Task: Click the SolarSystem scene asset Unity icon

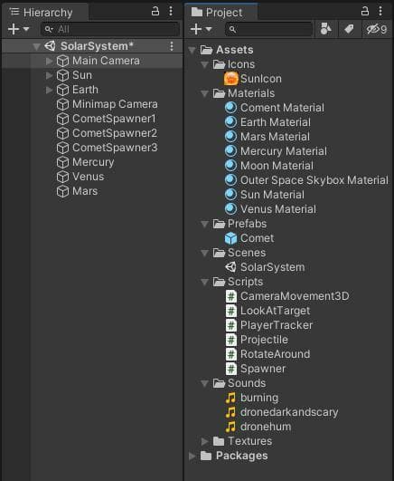Action: 230,267
